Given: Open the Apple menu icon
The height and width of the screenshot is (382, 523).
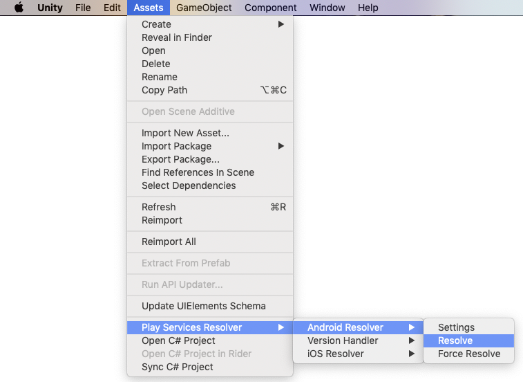Looking at the screenshot, I should point(19,8).
